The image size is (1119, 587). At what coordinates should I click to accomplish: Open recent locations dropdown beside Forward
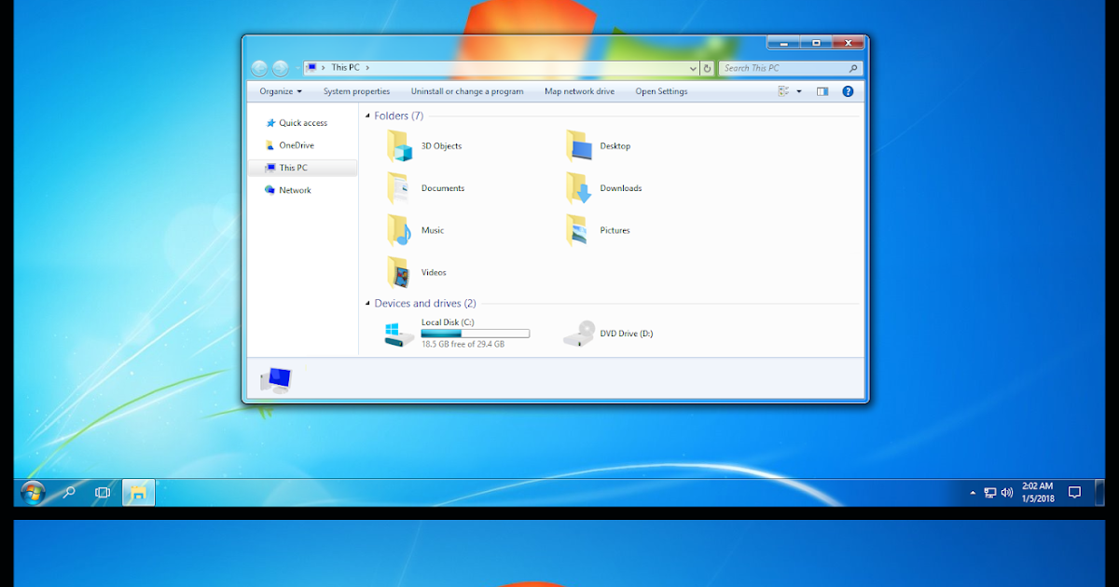[297, 68]
